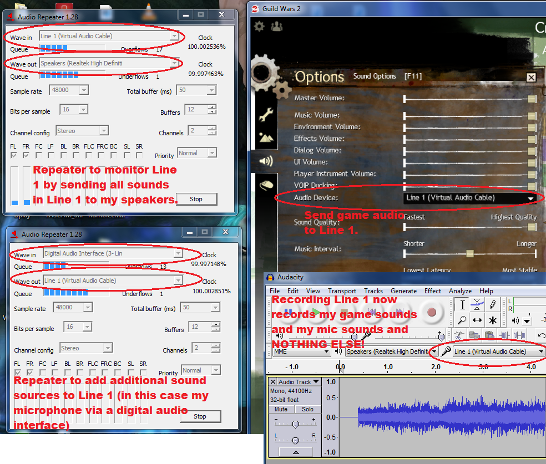This screenshot has width=546, height=464.
Task: Click the Undo arrow in Audacity
Action: coord(541,335)
